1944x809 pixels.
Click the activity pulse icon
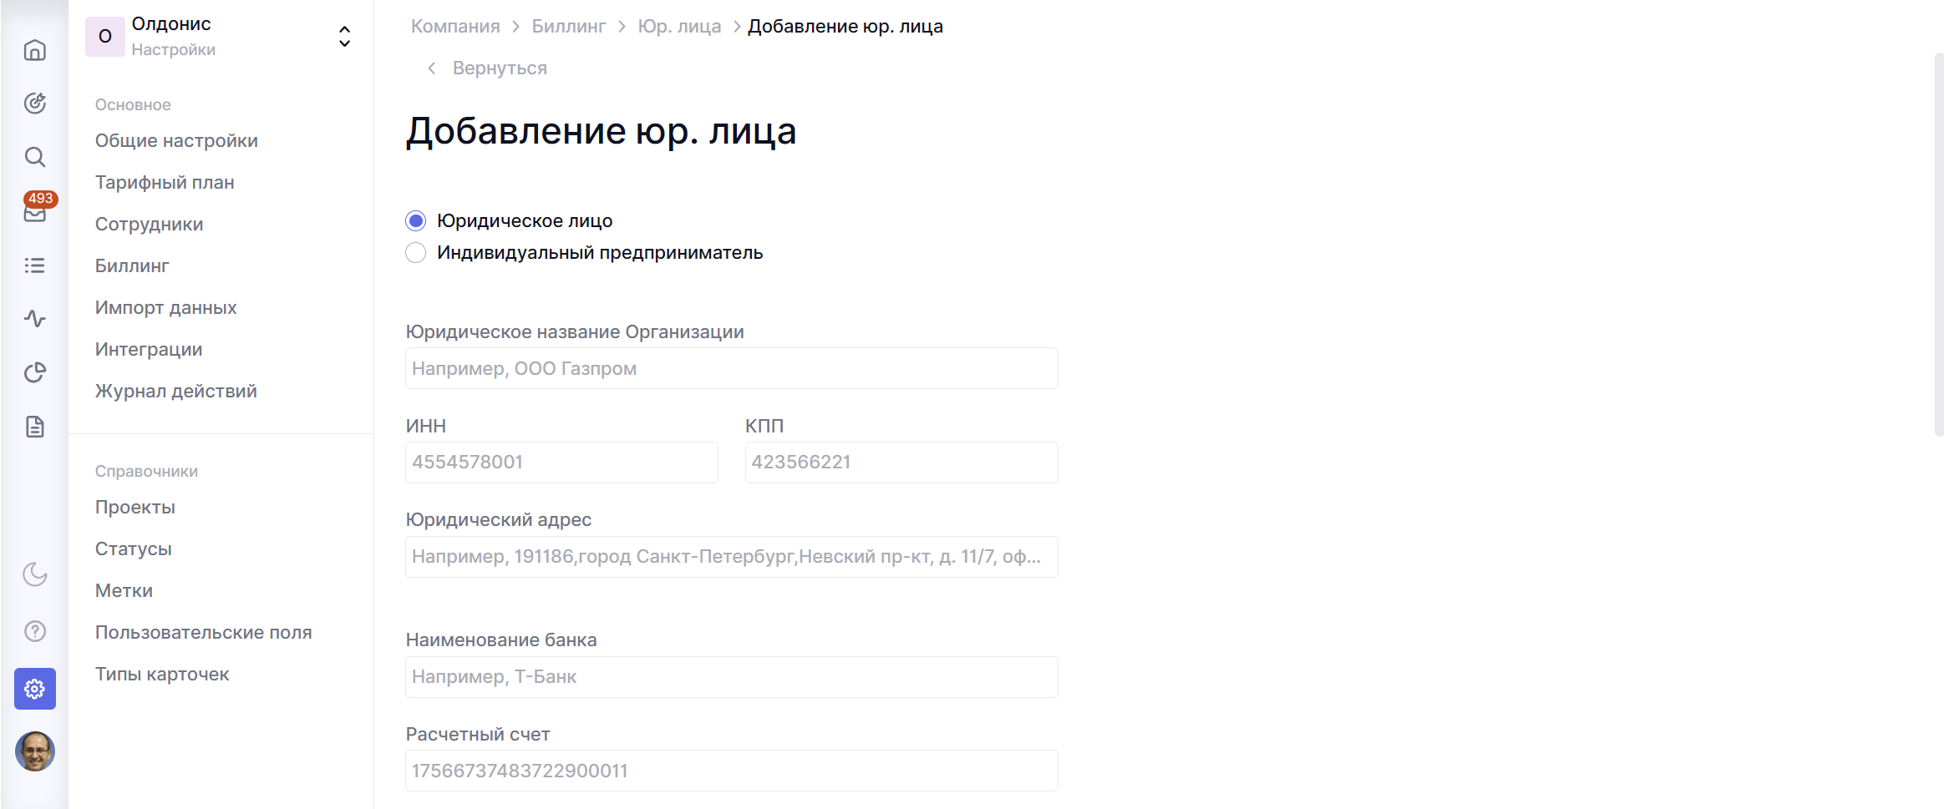pyautogui.click(x=34, y=319)
